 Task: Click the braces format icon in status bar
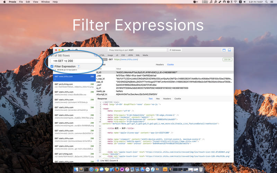pos(98,161)
